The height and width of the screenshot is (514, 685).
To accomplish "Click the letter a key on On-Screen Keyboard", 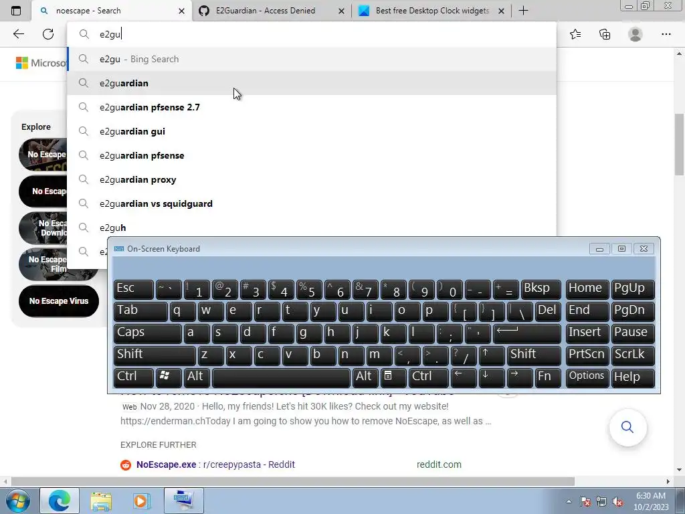I will 197,333.
